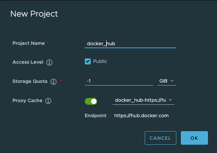Click the Project Name label

(29, 43)
